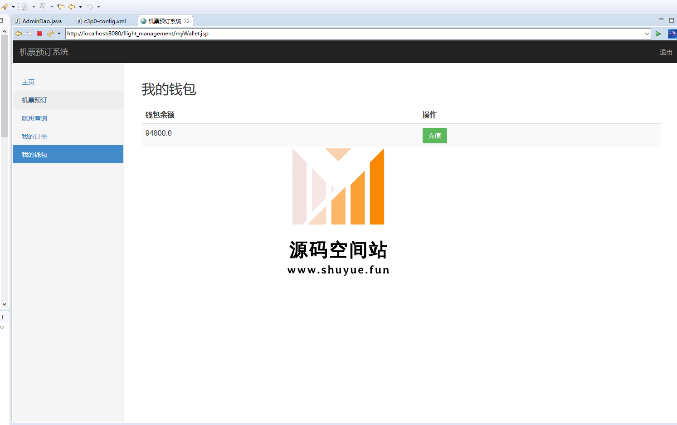Click the left panel vertical scrollbar thumb

pyautogui.click(x=4, y=86)
